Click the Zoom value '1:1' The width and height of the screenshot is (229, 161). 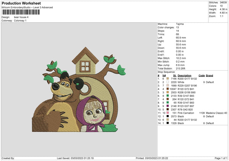coord(221,16)
